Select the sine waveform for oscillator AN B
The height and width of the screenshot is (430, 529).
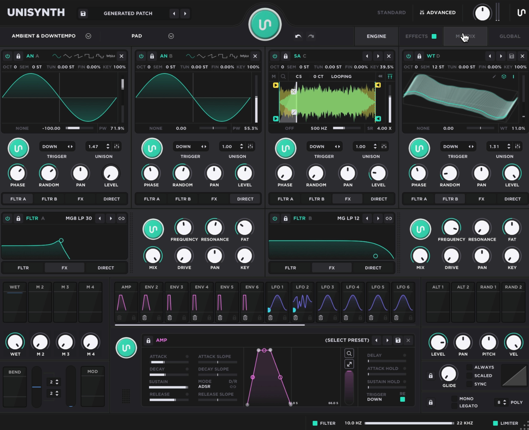[190, 56]
